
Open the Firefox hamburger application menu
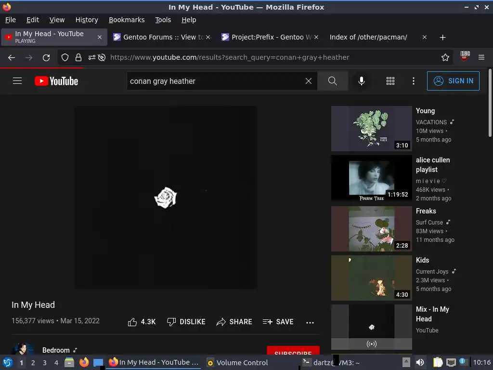point(481,57)
